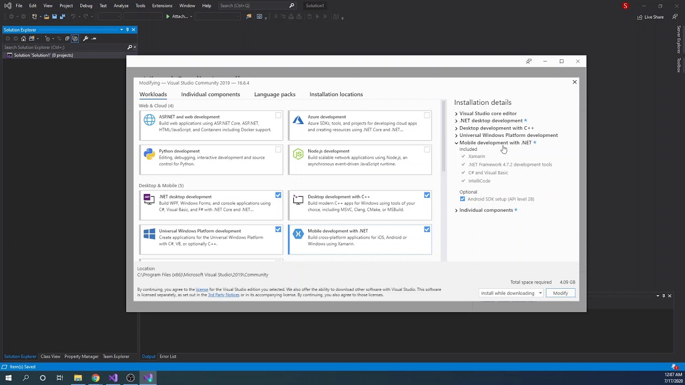
Task: Switch to the Team Explorer tab
Action: point(116,356)
